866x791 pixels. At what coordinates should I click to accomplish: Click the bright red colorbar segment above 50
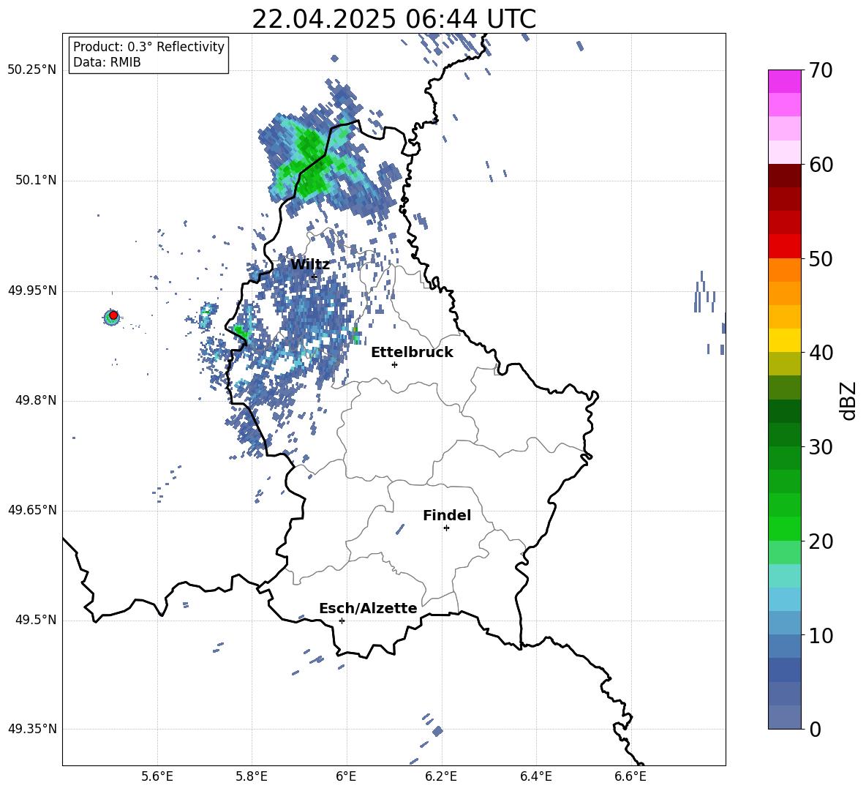point(784,247)
